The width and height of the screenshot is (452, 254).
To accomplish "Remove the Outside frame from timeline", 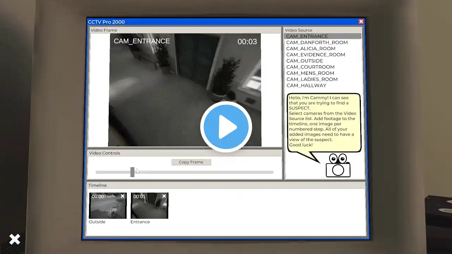I will [x=123, y=196].
